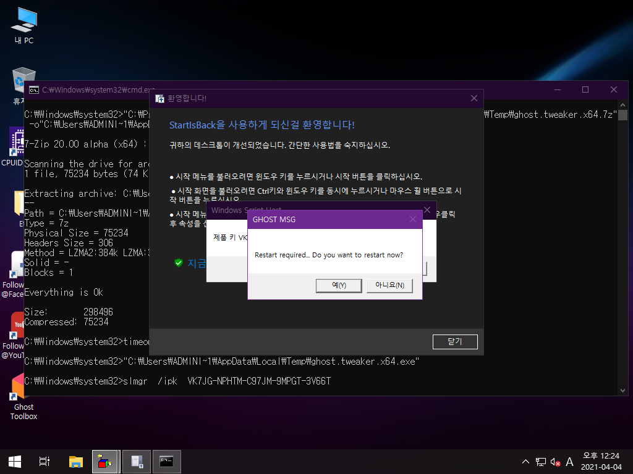Open the Ghost Toolbox desktop shortcut
633x474 pixels.
click(23, 397)
